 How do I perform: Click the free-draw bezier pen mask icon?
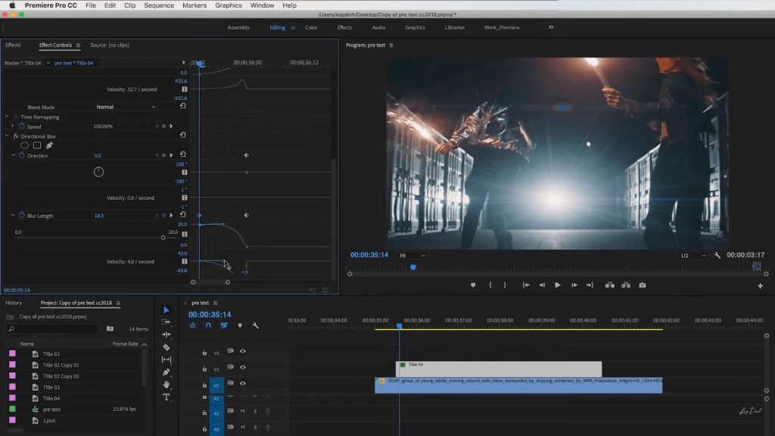click(x=49, y=145)
